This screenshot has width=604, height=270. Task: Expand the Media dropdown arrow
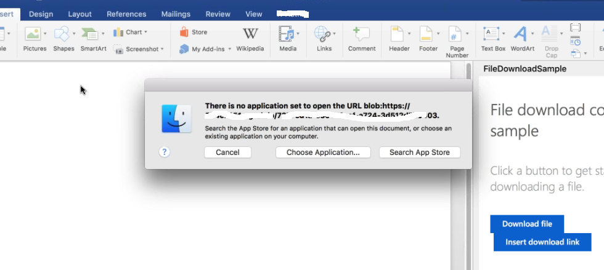[298, 34]
